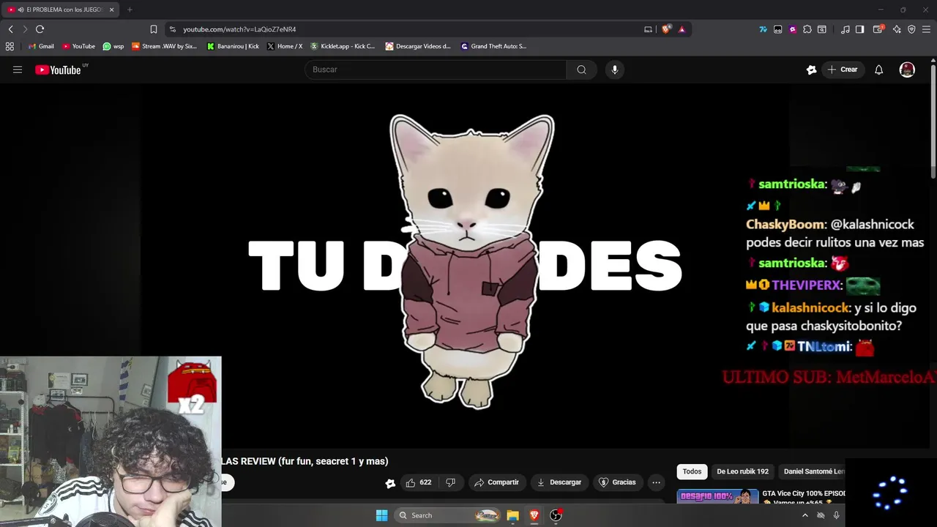Click the Gracias button
This screenshot has height=527, width=937.
[x=617, y=482]
